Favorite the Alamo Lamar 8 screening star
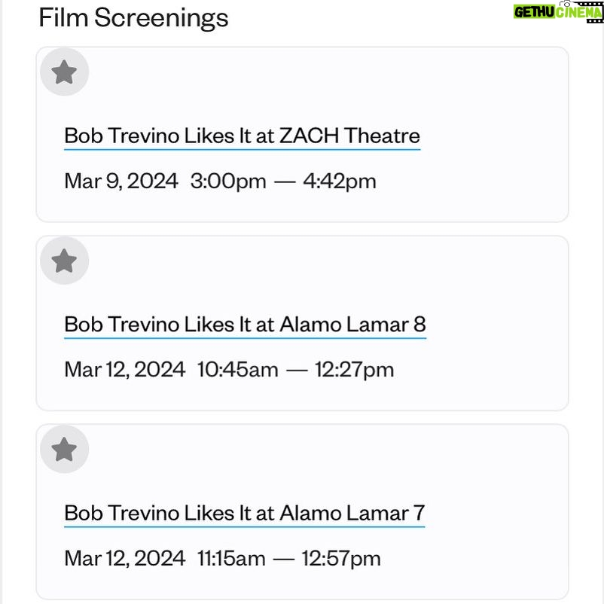604x604 pixels. point(64,261)
